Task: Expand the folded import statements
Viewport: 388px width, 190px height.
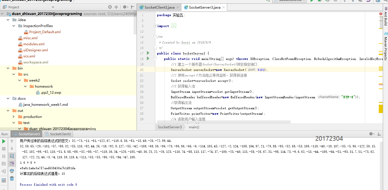Action: [155, 26]
